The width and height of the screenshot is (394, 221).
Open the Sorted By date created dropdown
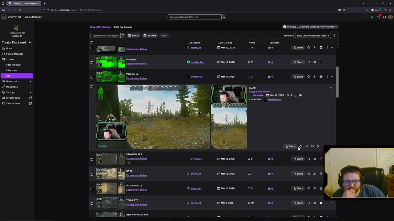click(x=312, y=36)
